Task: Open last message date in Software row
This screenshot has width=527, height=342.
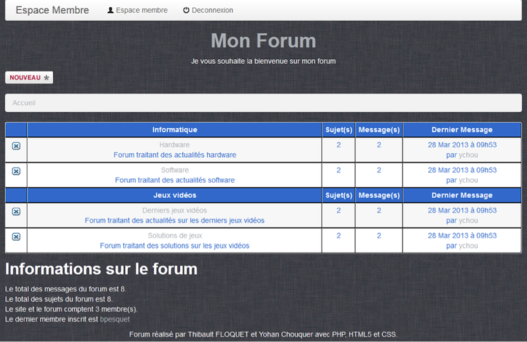Action: pyautogui.click(x=462, y=170)
